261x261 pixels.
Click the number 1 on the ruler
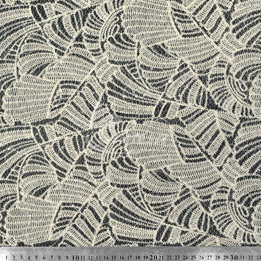[6, 257]
